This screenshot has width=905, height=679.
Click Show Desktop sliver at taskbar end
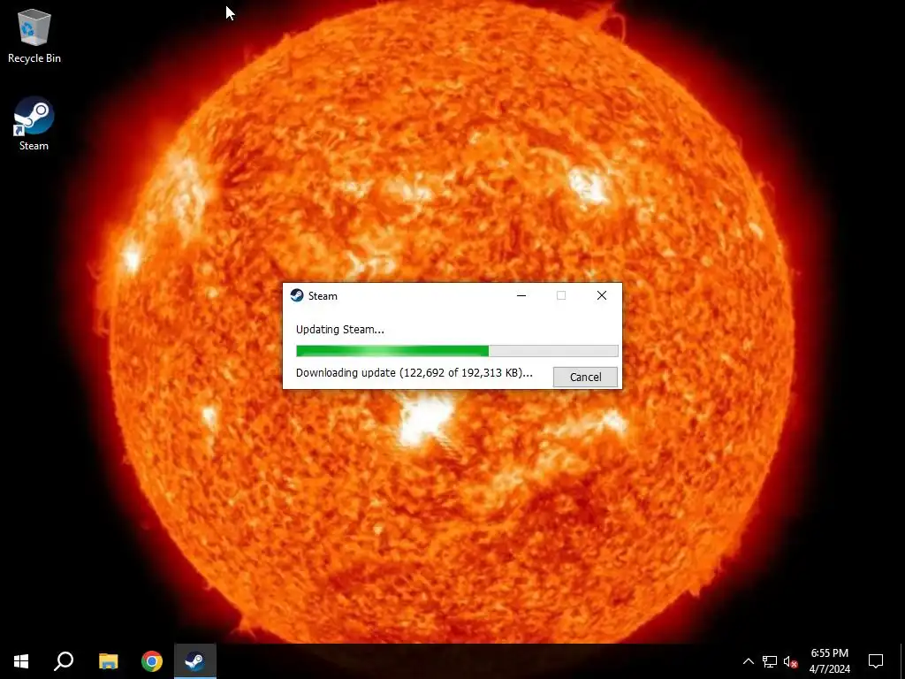(x=902, y=661)
